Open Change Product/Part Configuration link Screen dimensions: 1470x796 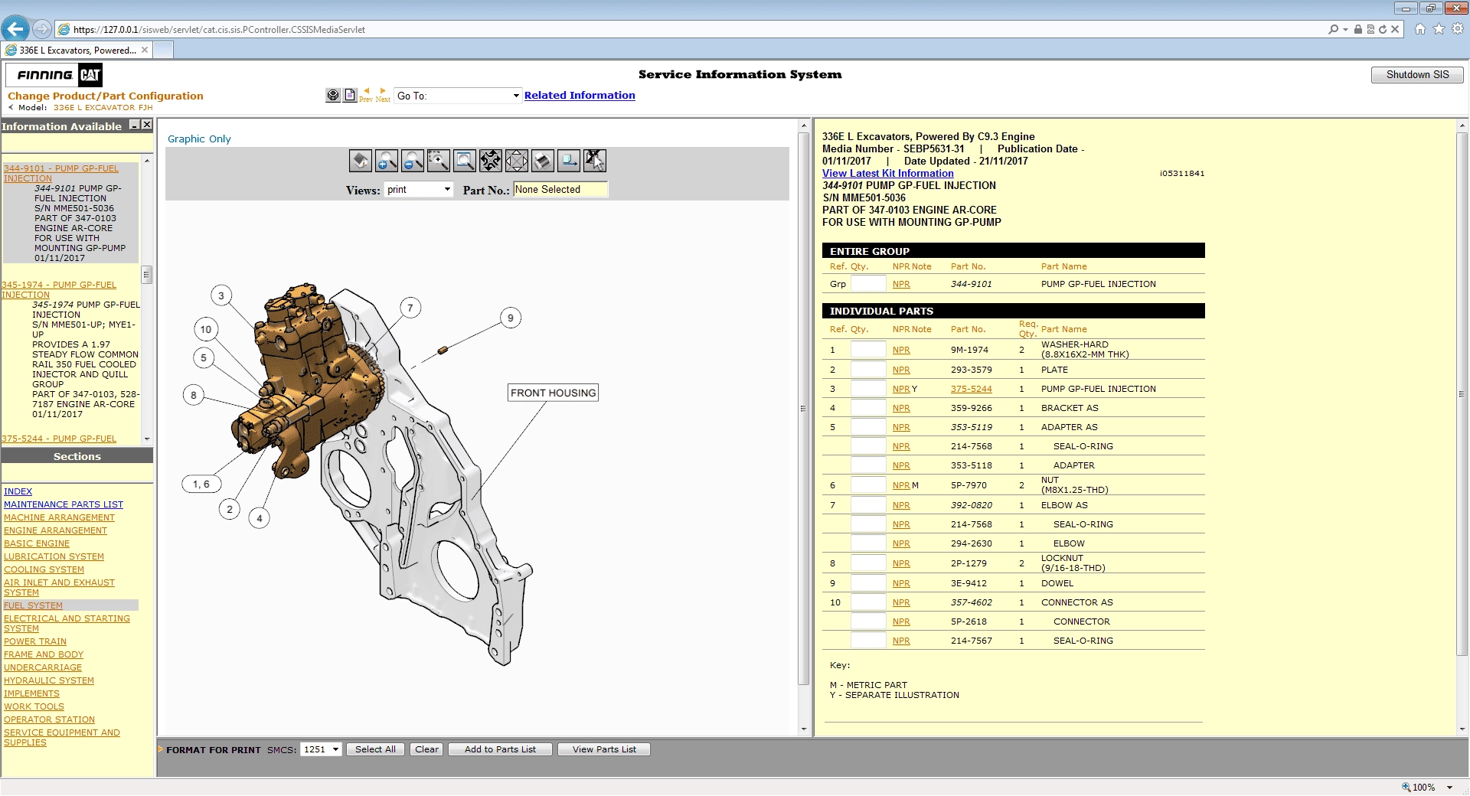pyautogui.click(x=106, y=96)
